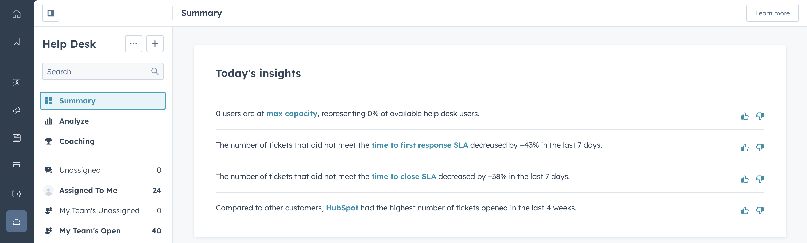Give thumbs up to max capacity insight
This screenshot has width=807, height=243.
745,116
